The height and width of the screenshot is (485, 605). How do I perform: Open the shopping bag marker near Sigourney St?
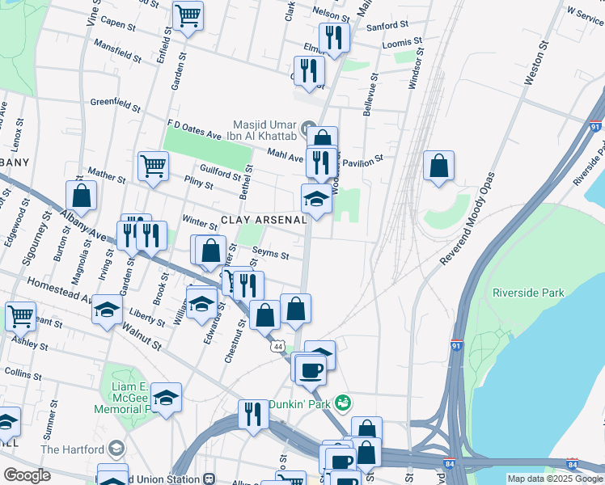coord(81,196)
